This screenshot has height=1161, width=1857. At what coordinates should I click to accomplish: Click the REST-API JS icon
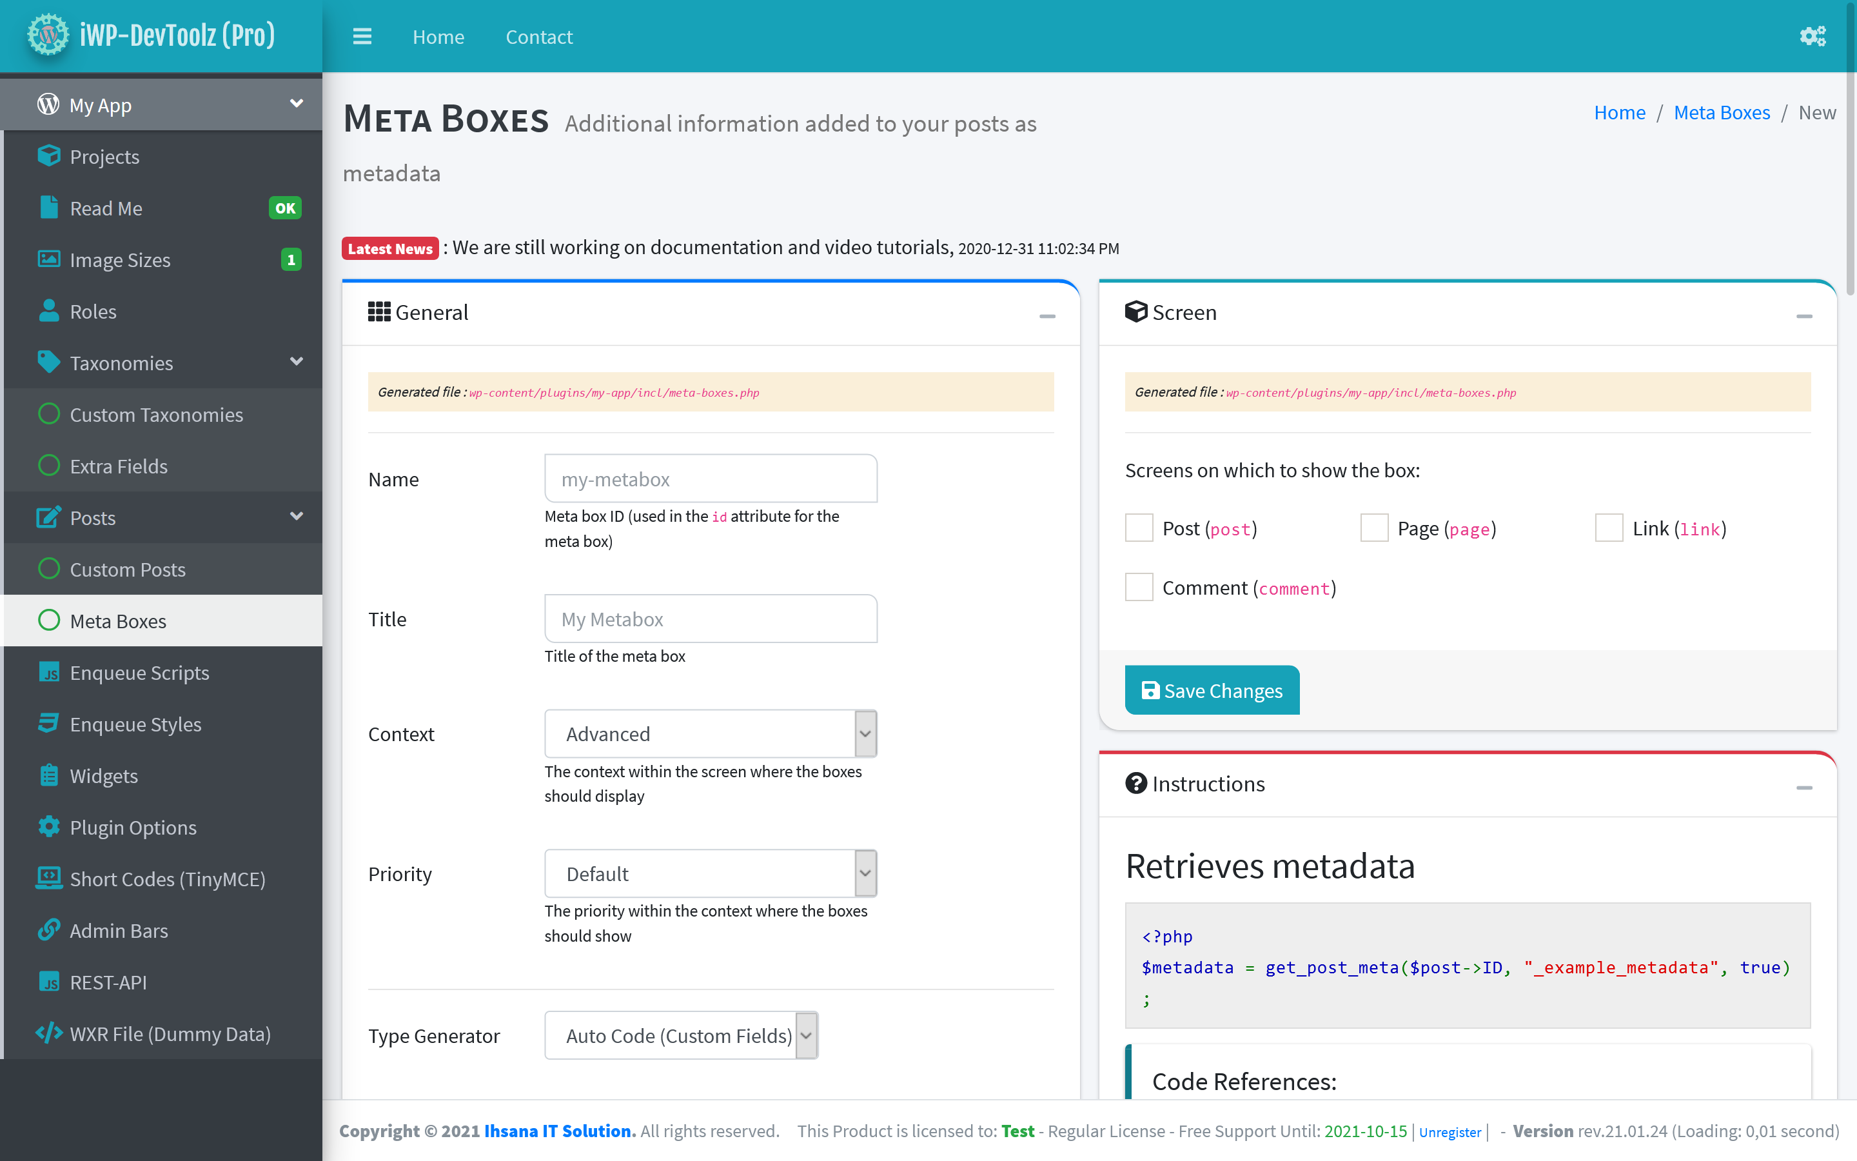48,981
